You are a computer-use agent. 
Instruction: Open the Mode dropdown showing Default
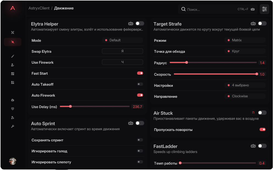click(122, 40)
